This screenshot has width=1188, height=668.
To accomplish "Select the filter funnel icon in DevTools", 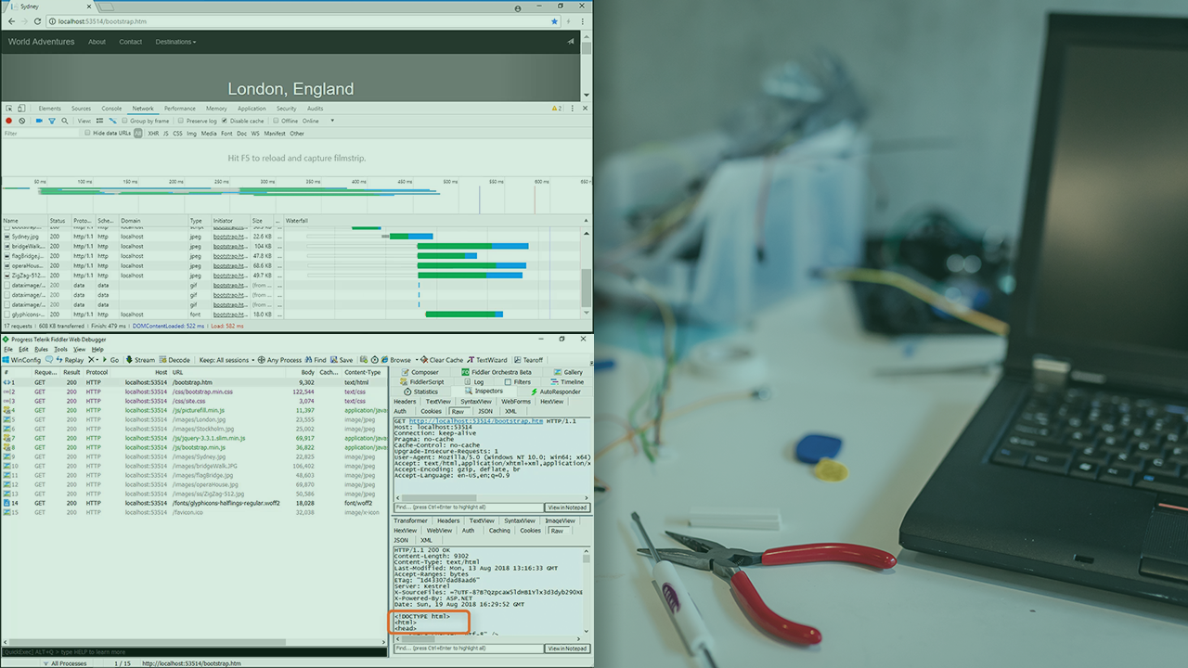I will coord(52,121).
